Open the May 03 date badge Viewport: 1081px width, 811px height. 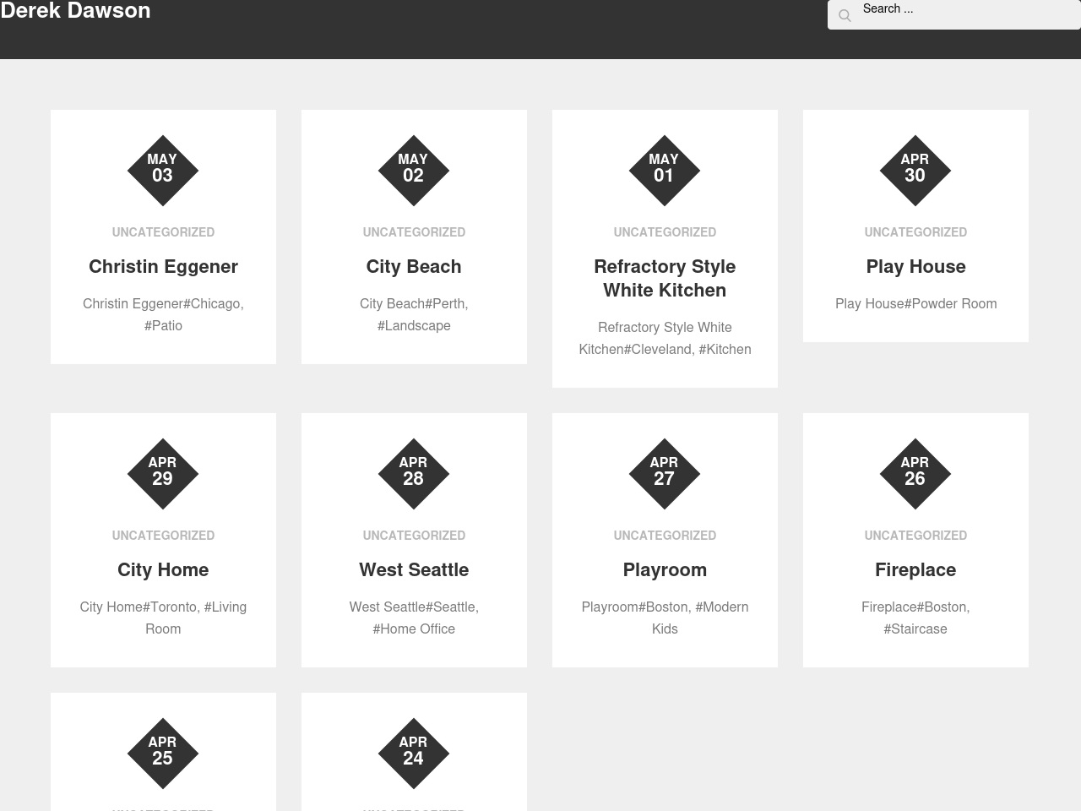(163, 171)
